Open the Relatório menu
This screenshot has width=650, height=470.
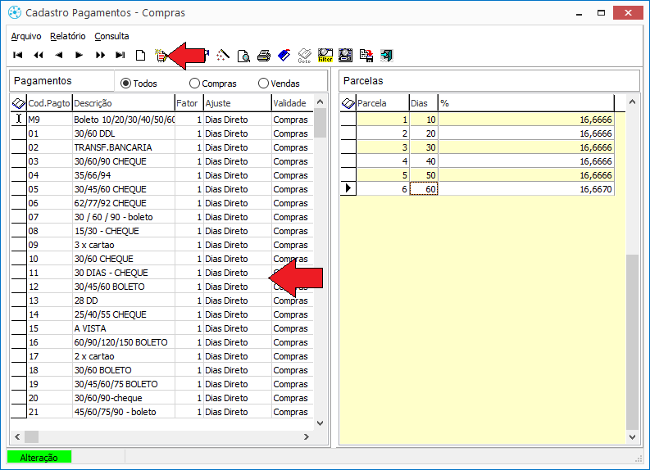(x=67, y=37)
